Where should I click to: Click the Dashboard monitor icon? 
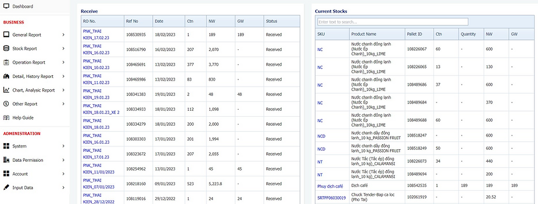click(x=6, y=7)
